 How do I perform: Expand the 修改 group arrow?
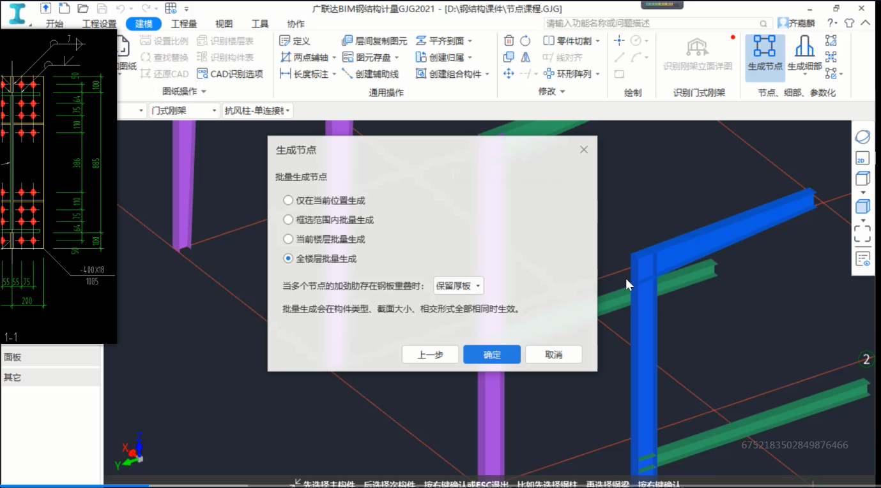tap(562, 92)
